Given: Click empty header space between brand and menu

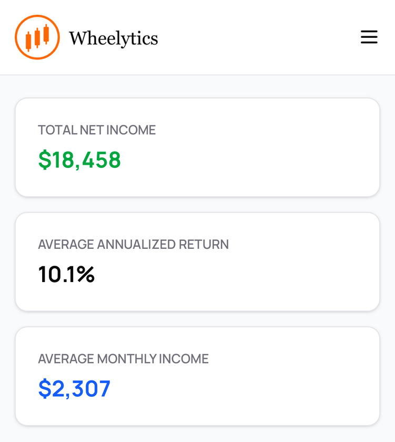Looking at the screenshot, I should point(258,37).
